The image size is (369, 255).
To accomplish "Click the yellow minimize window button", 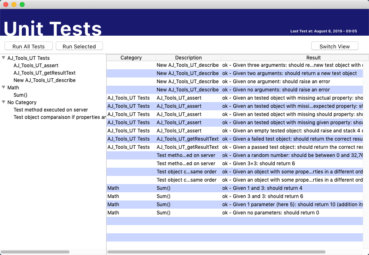I will pyautogui.click(x=14, y=5).
